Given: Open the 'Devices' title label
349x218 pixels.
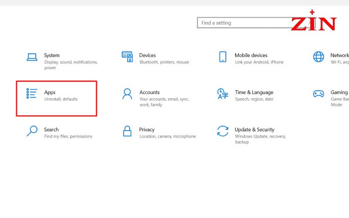Looking at the screenshot, I should coord(147,55).
